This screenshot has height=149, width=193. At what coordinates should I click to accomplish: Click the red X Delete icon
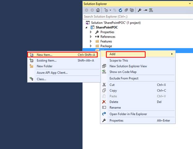[104, 102]
